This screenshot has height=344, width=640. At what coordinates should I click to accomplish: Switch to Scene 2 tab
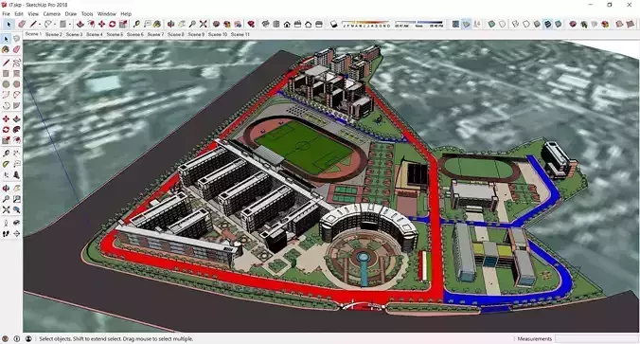53,34
